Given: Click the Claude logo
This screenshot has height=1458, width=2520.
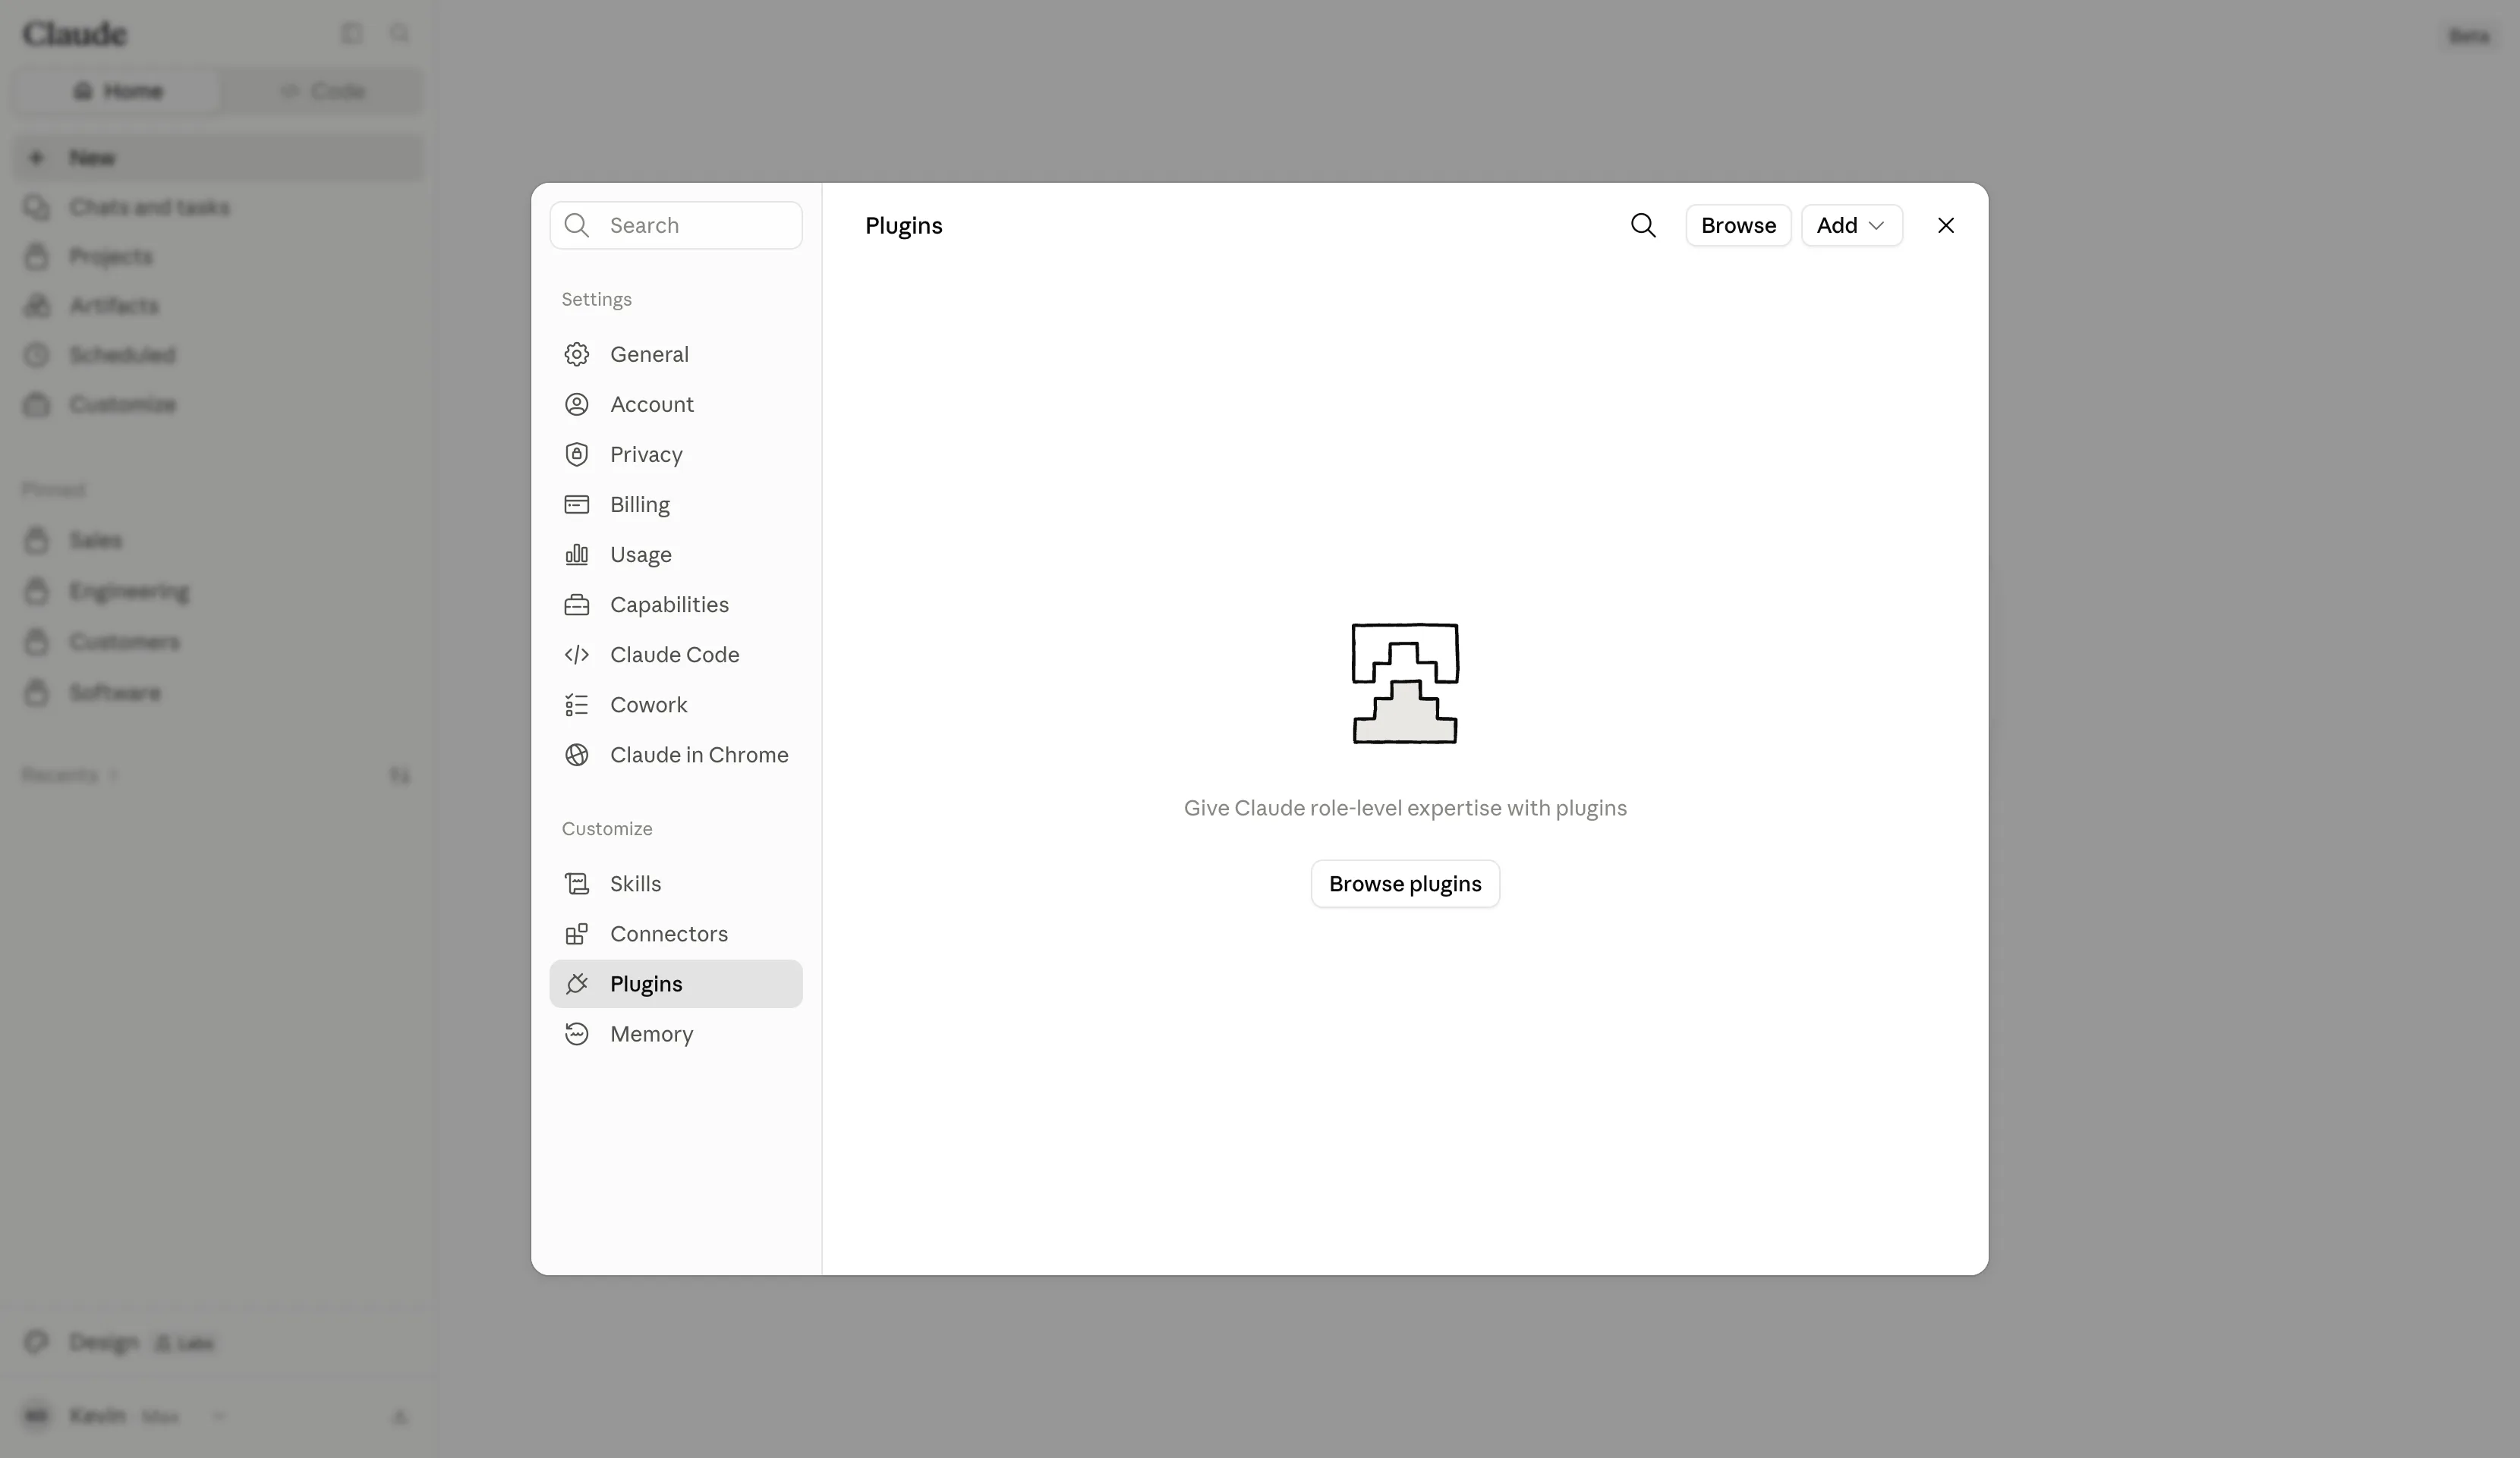Looking at the screenshot, I should pyautogui.click(x=74, y=33).
